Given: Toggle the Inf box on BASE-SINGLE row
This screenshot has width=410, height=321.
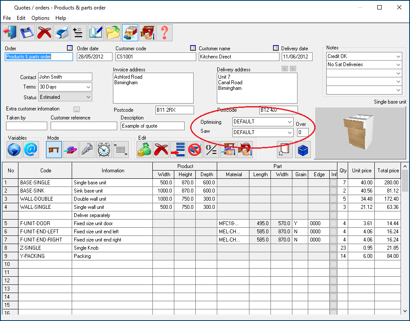Looking at the screenshot, I should pyautogui.click(x=333, y=183).
